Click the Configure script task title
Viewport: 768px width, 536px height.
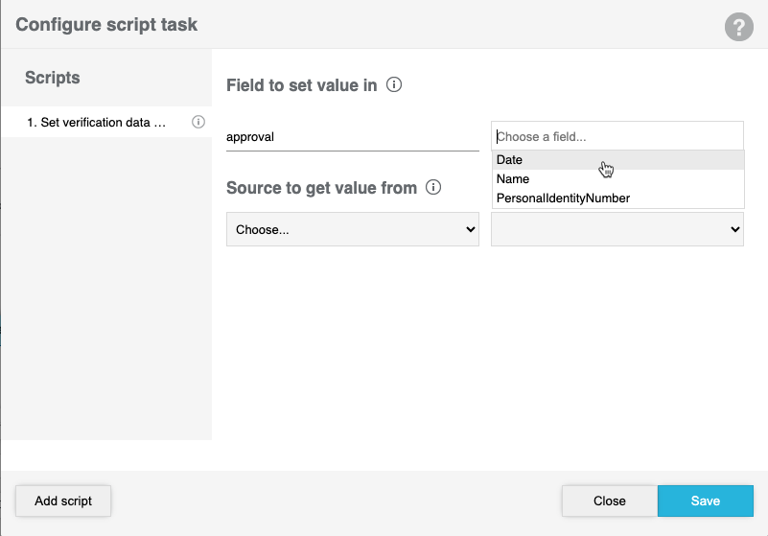tap(106, 25)
